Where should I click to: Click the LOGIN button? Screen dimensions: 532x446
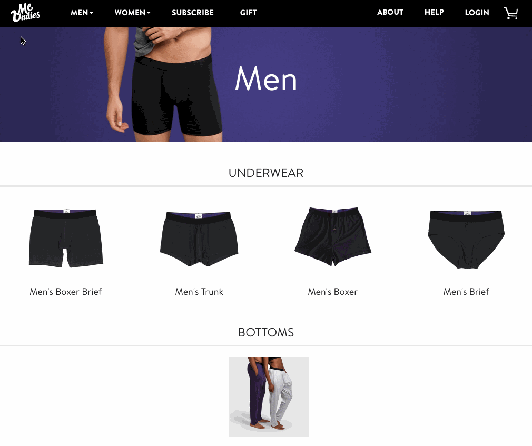477,13
